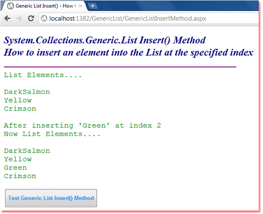Click the first 'List Elements....' text line

(x=42, y=75)
